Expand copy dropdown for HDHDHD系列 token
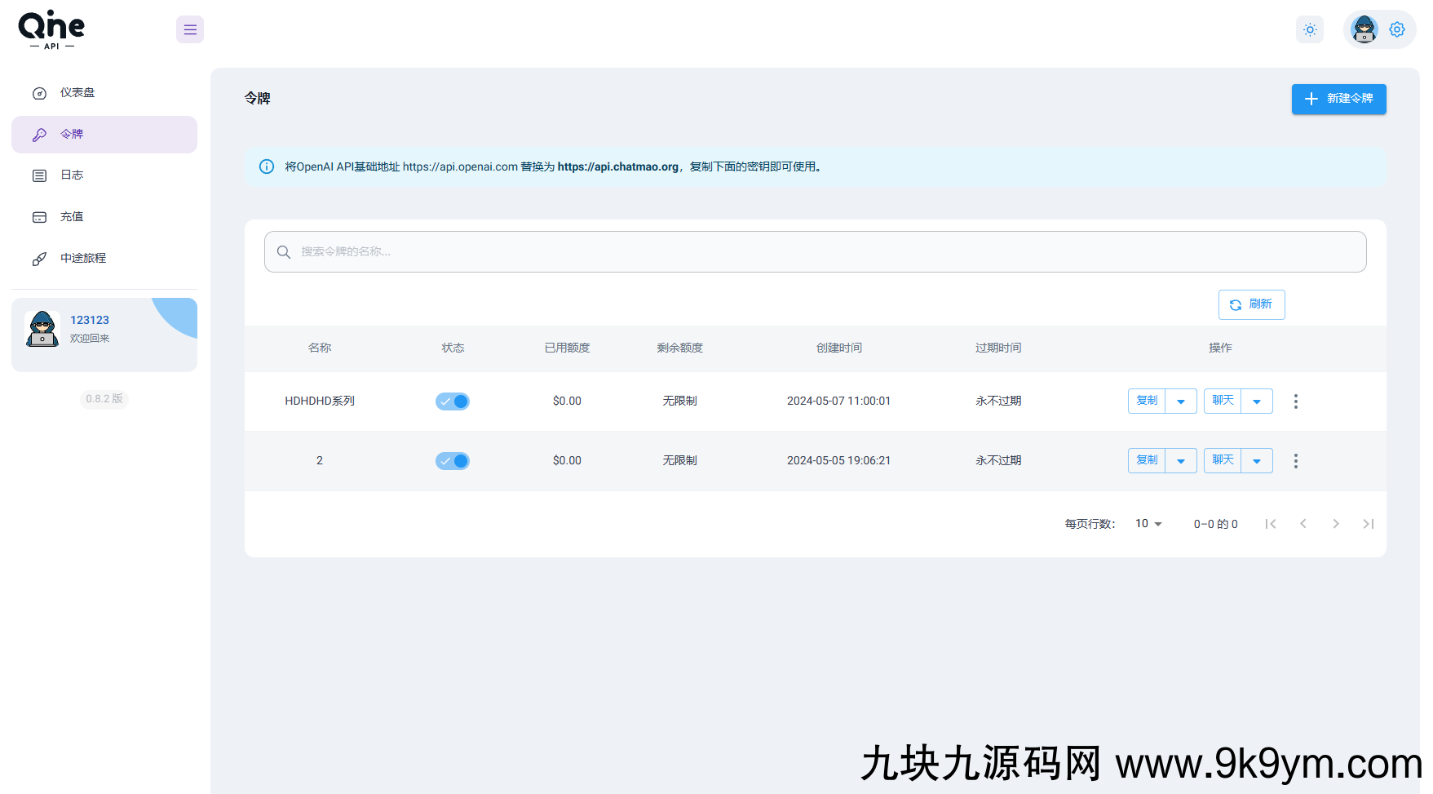This screenshot has height=794, width=1433. click(1181, 401)
